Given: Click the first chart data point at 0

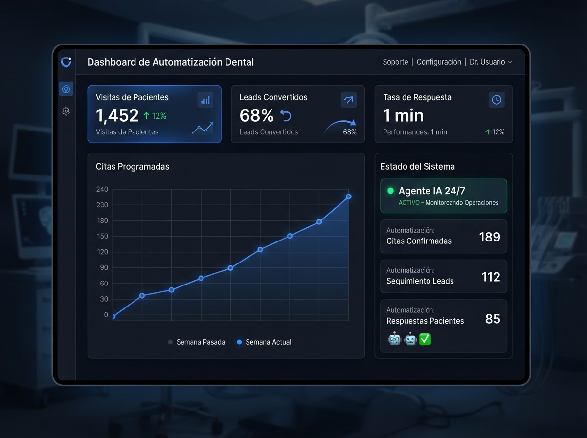Looking at the screenshot, I should [113, 317].
